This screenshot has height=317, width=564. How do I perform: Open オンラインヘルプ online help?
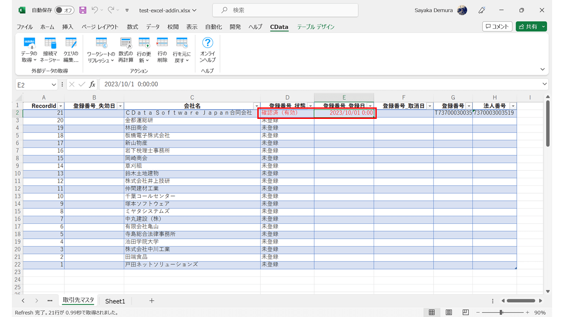point(208,43)
